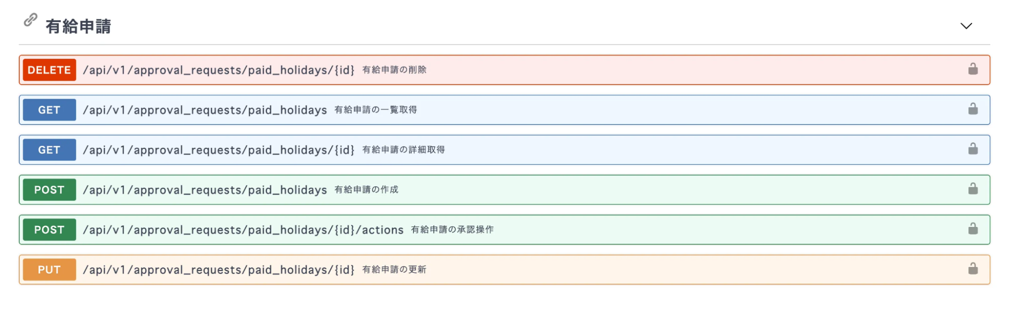
Task: Click the anchor link icon beside 有給申請
Action: tap(30, 20)
